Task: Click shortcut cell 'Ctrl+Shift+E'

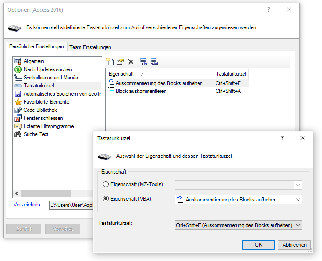Action: 228,83
